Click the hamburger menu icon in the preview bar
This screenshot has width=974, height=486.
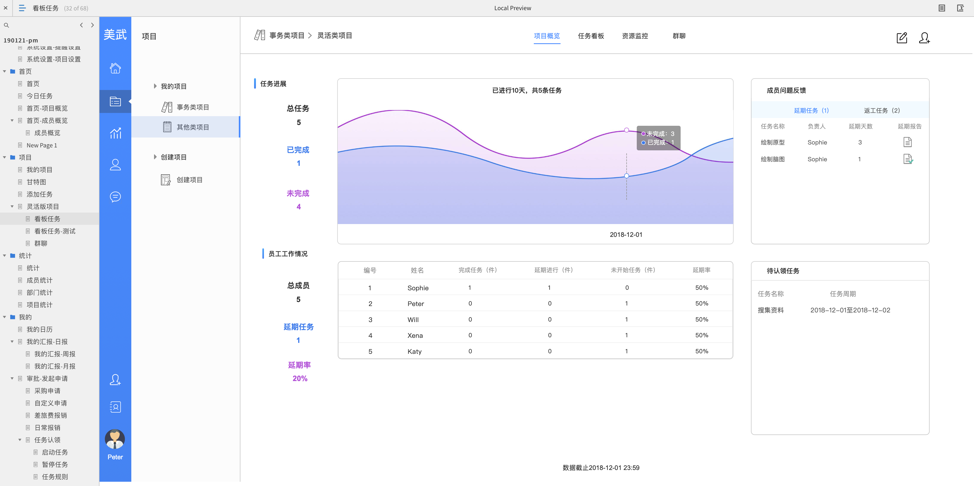pyautogui.click(x=22, y=8)
